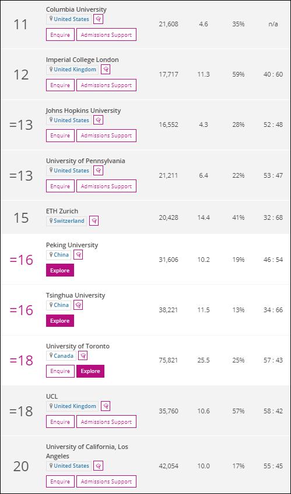The image size is (291, 494).
Task: Open Admissions Support for Imperial College London
Action: [106, 85]
